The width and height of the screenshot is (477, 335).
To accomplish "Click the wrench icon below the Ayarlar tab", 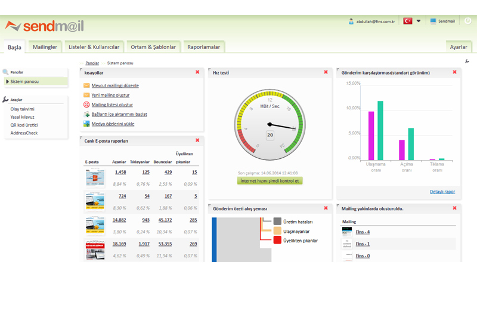I will pos(467,61).
